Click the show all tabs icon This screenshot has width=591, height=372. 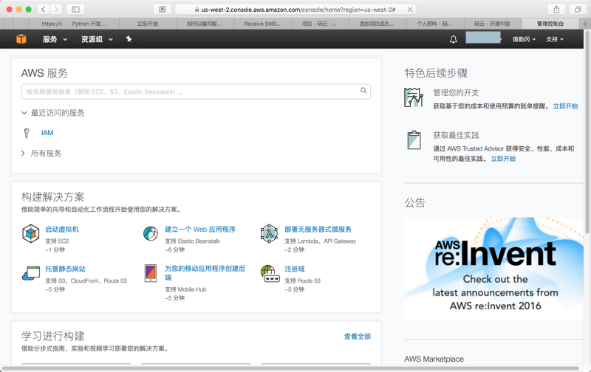[x=578, y=10]
